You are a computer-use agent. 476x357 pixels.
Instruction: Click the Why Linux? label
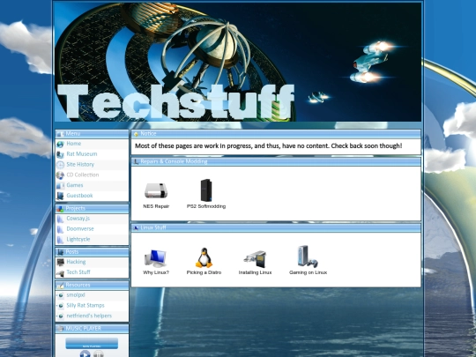[156, 272]
